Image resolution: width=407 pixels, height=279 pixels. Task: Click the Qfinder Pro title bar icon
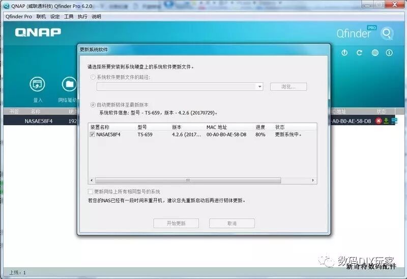point(7,6)
